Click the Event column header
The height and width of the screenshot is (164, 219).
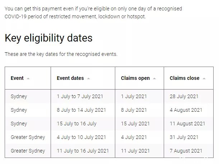tap(28, 78)
